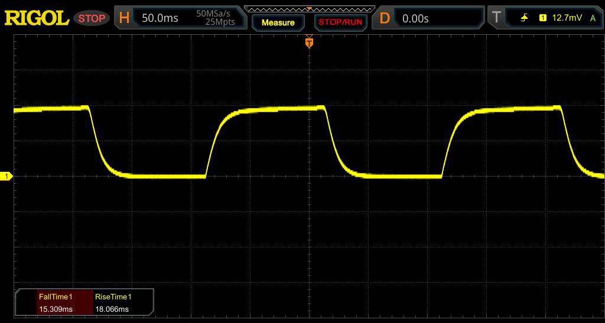Click the channel 1 ground level marker
The image size is (605, 323).
click(x=6, y=177)
